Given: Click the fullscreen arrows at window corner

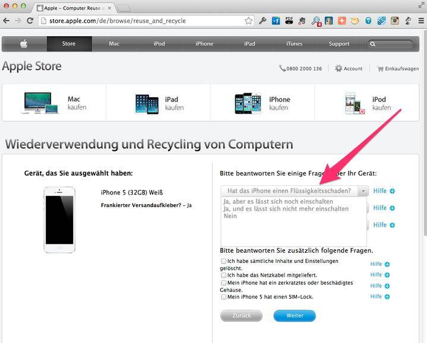Looking at the screenshot, I should click(x=421, y=5).
